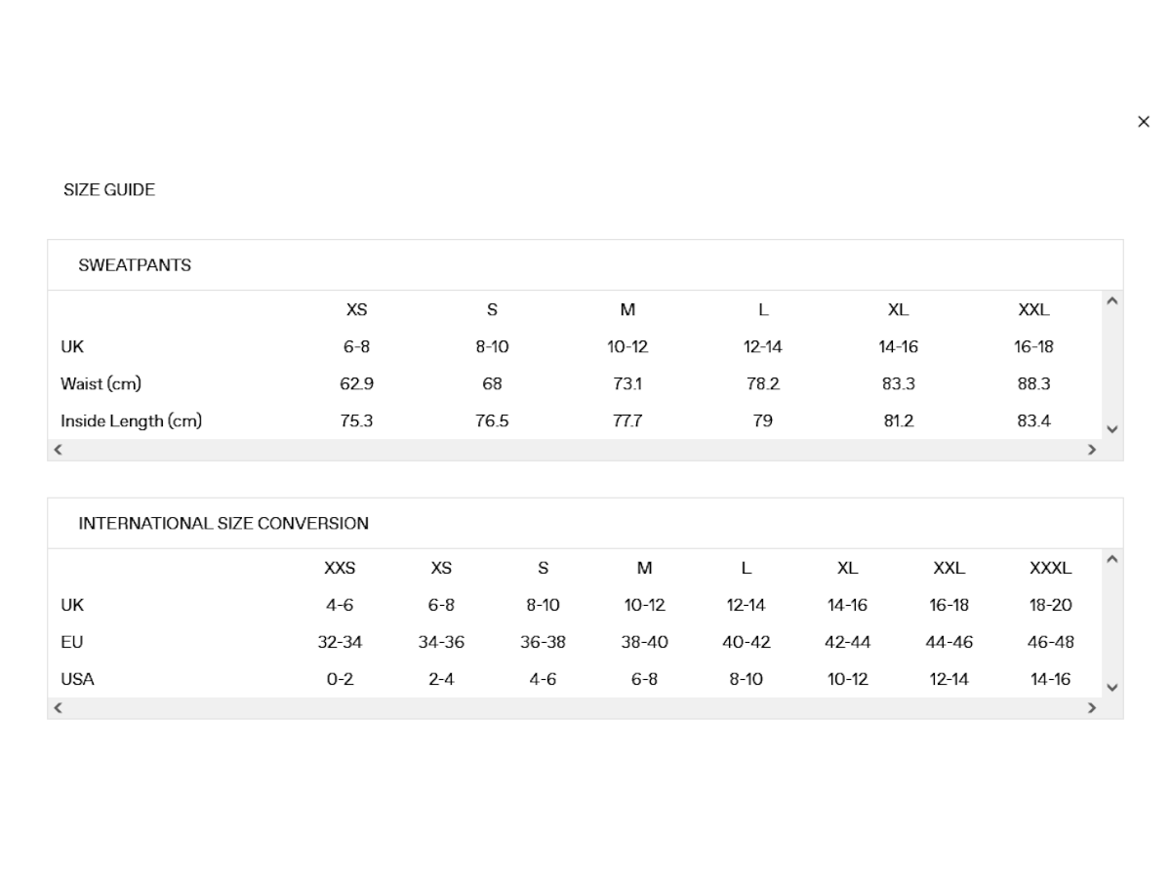Viewport: 1171px width, 878px height.
Task: Click the Inside Length (cm) row label
Action: (x=131, y=421)
